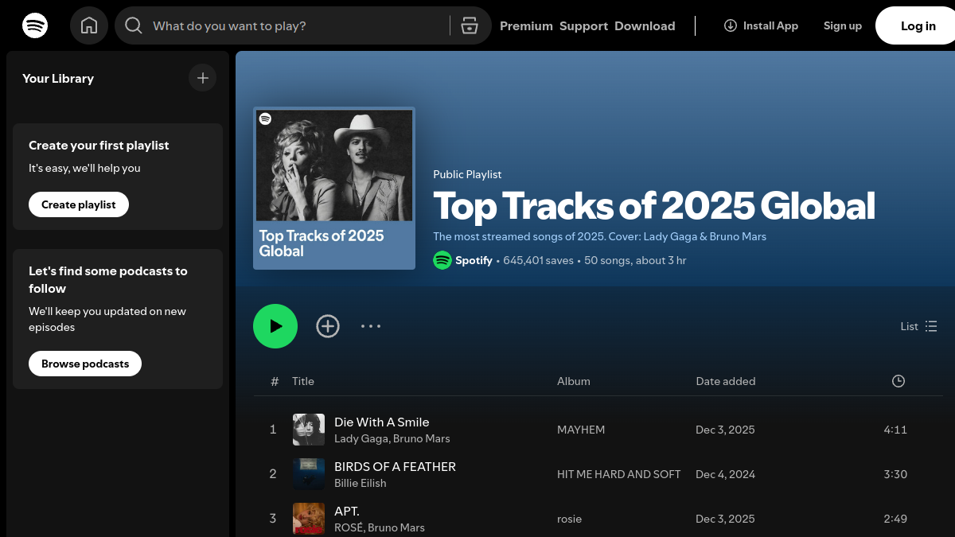Image resolution: width=955 pixels, height=537 pixels.
Task: Click the green Spotify logo next to the owner name
Action: click(x=442, y=260)
